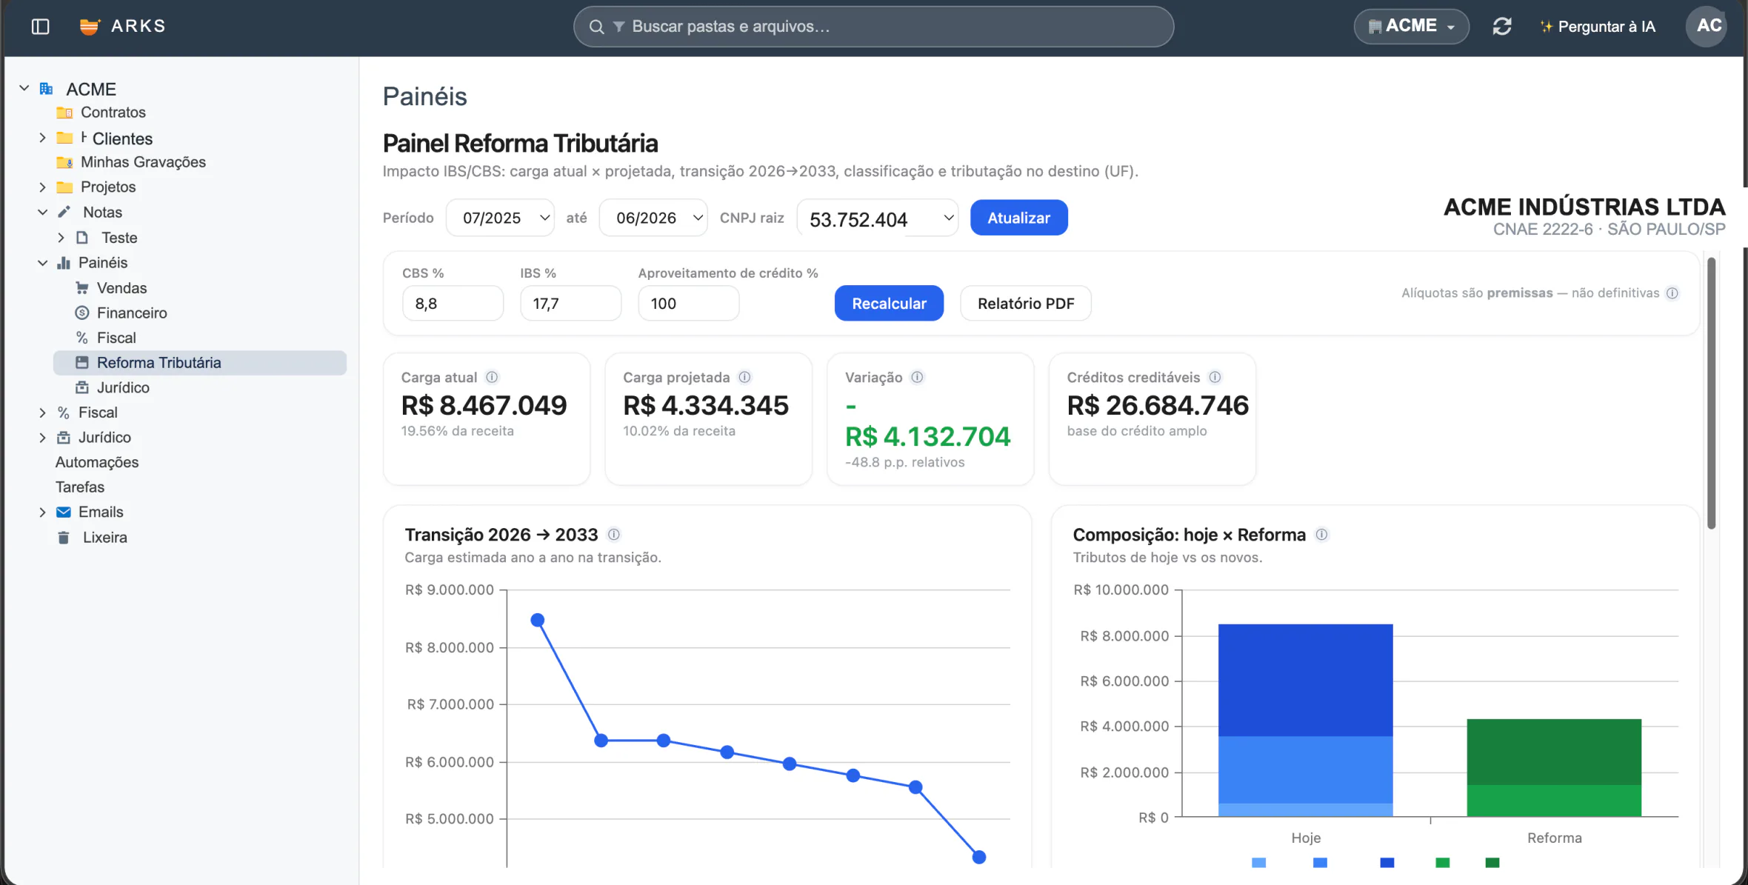Open the Vendas panel
The width and height of the screenshot is (1748, 885).
coord(121,288)
